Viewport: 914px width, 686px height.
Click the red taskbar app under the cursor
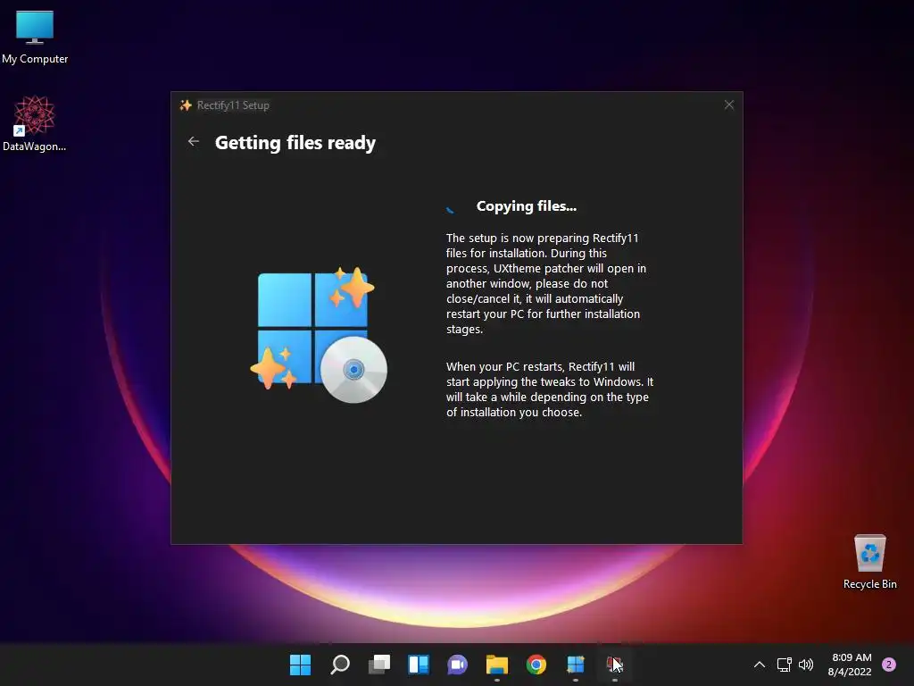614,665
